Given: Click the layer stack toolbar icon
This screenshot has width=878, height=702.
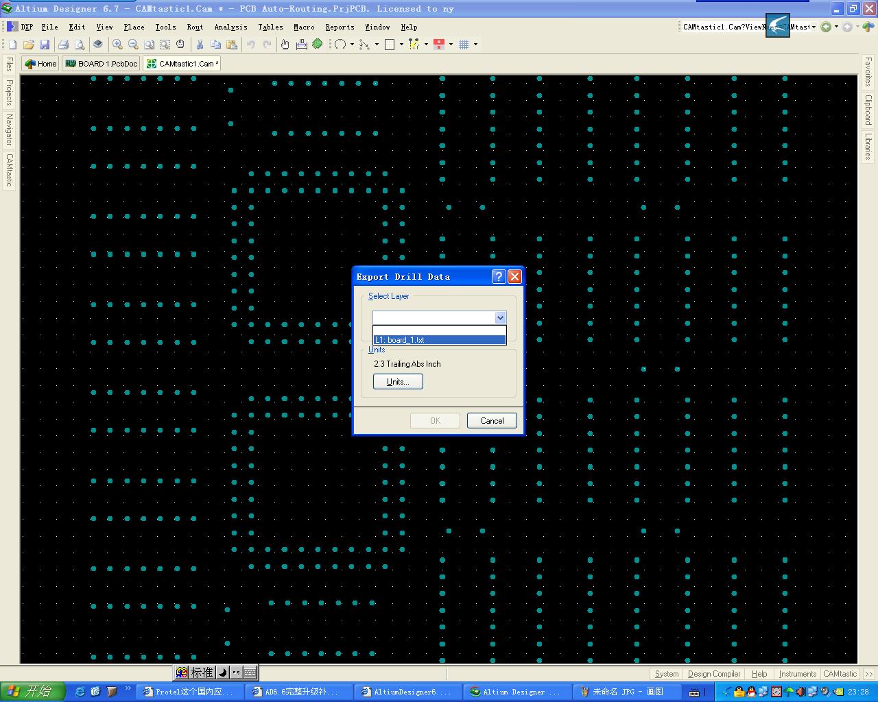Looking at the screenshot, I should (x=98, y=45).
